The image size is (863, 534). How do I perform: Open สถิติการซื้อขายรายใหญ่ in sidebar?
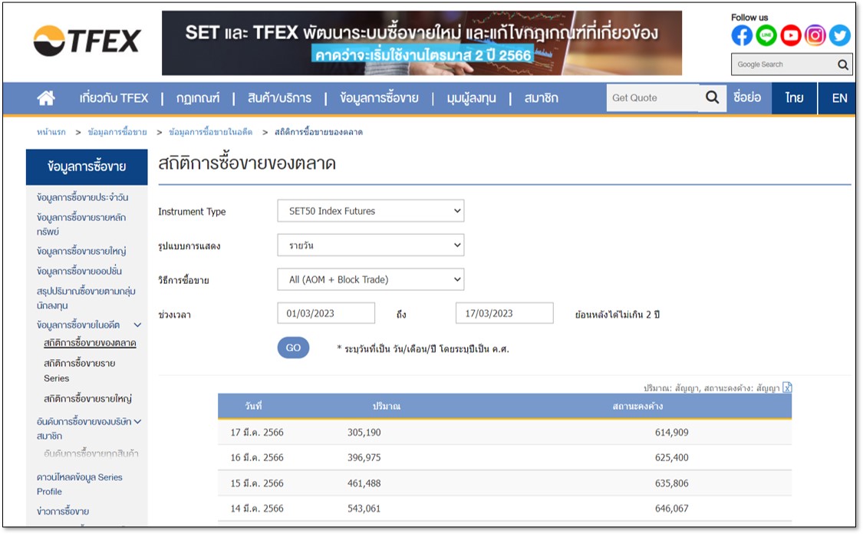[87, 398]
